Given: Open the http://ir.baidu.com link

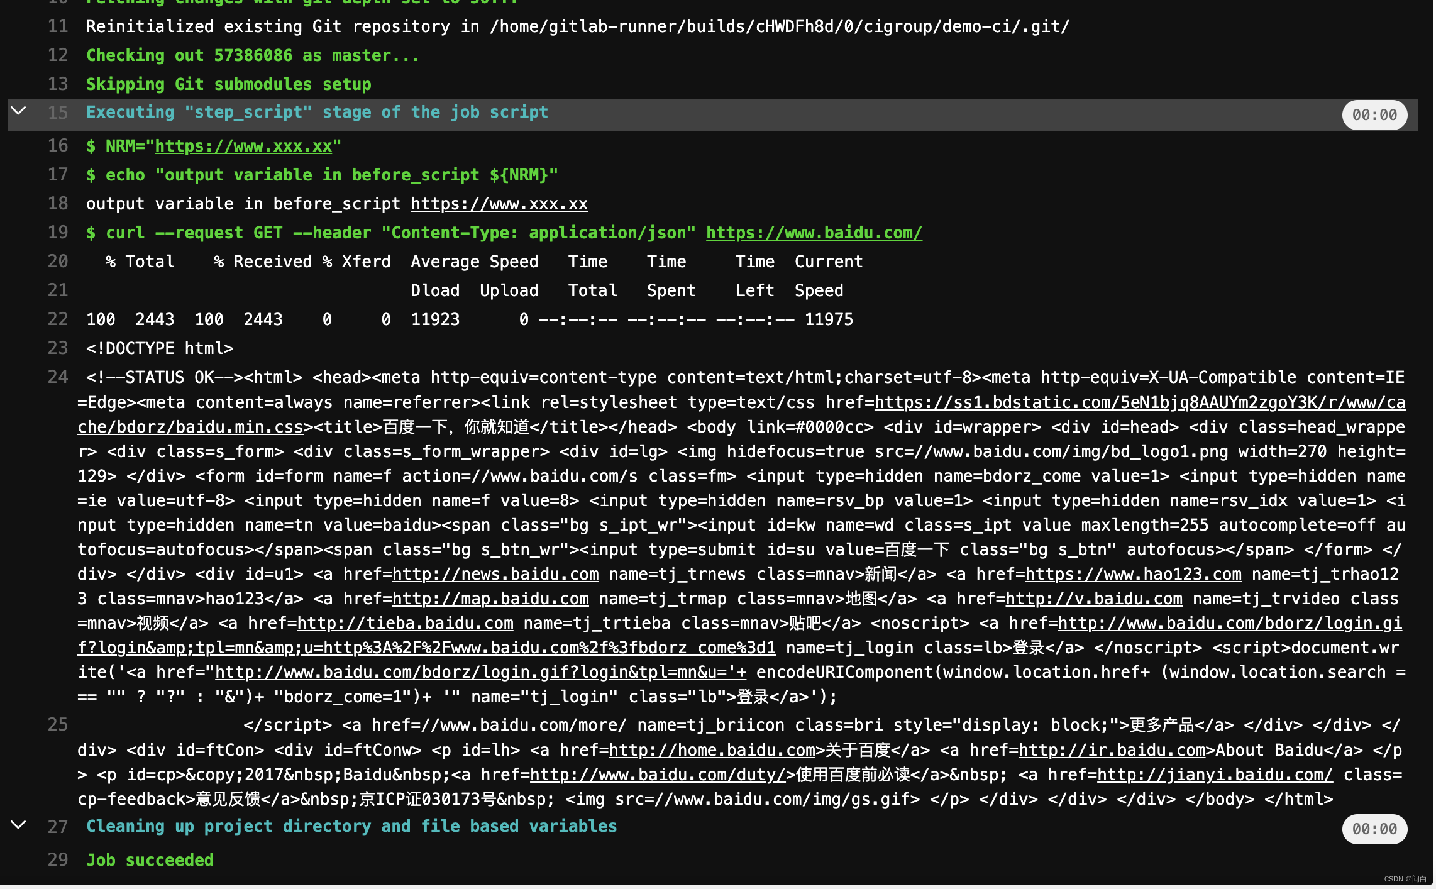Looking at the screenshot, I should tap(1112, 751).
